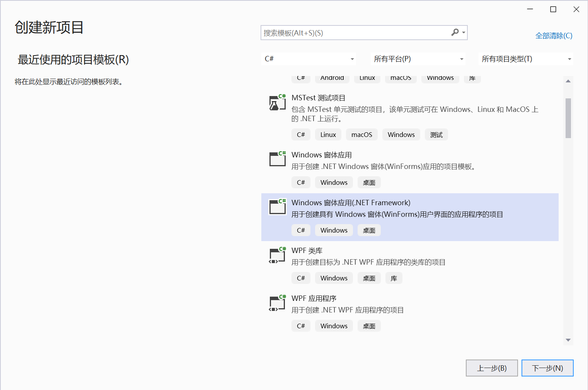Click the 全部清除(C) link
Image resolution: width=588 pixels, height=390 pixels.
pyautogui.click(x=554, y=36)
